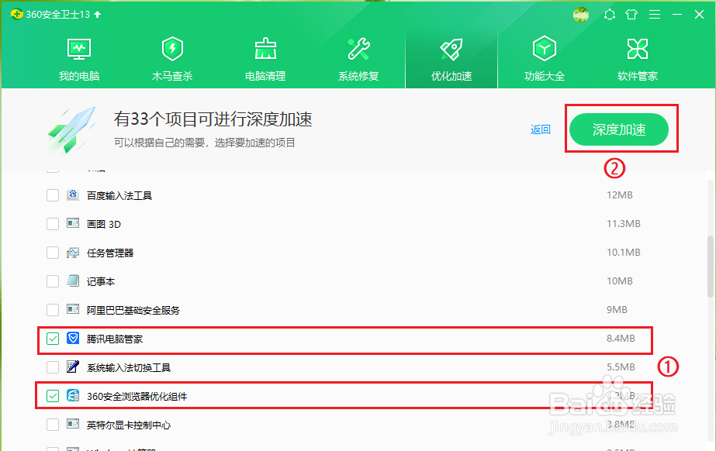Click the 360安全浏览器优化组件 browser icon
716x451 pixels.
(x=73, y=395)
